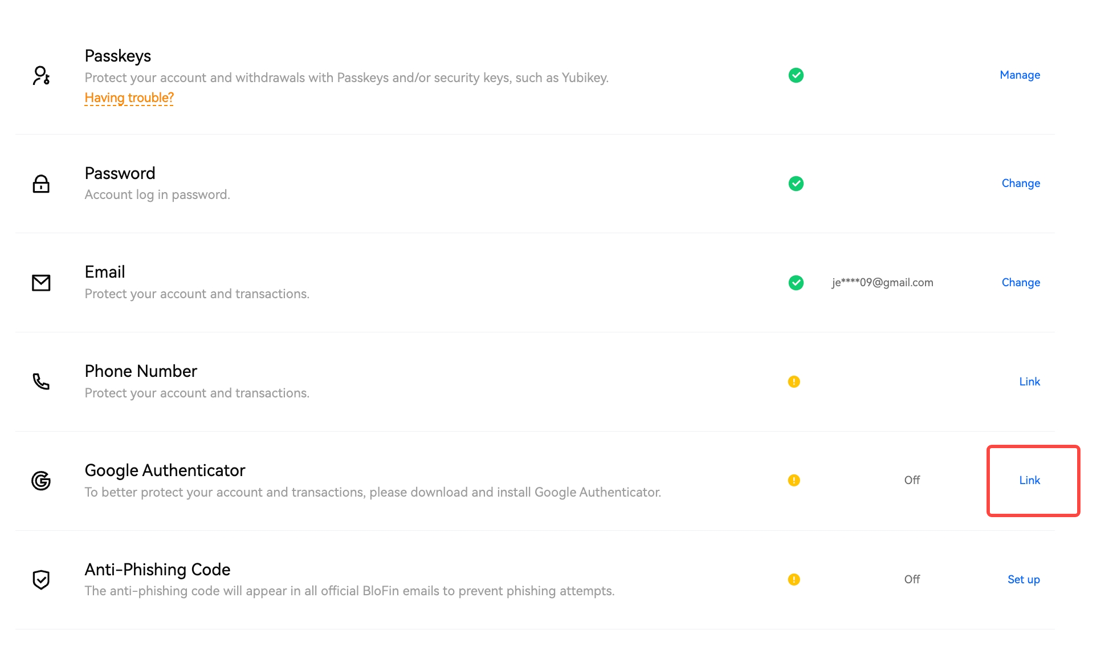
Task: Click green checkmark in Passkeys row
Action: coord(796,75)
